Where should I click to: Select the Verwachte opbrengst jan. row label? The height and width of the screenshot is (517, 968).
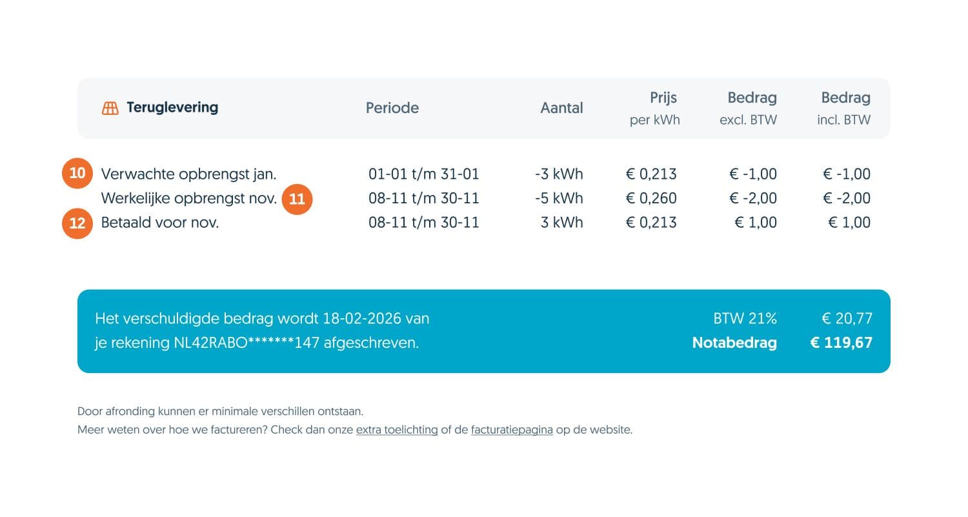189,174
